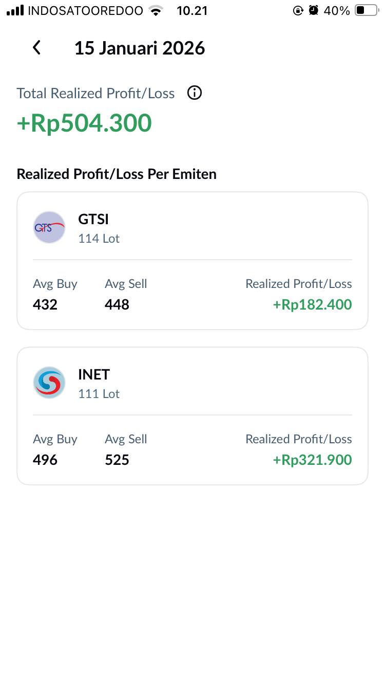Tap the INET company logo
Viewport: 385px width, 686px height.
pos(49,383)
